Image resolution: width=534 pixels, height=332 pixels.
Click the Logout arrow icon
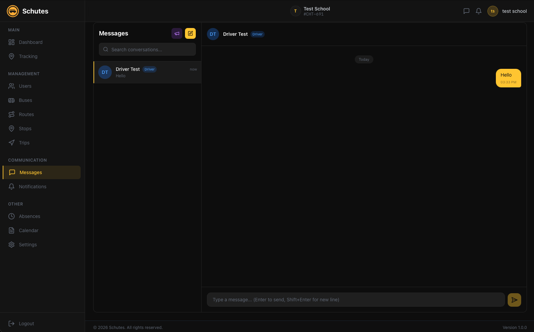11,324
